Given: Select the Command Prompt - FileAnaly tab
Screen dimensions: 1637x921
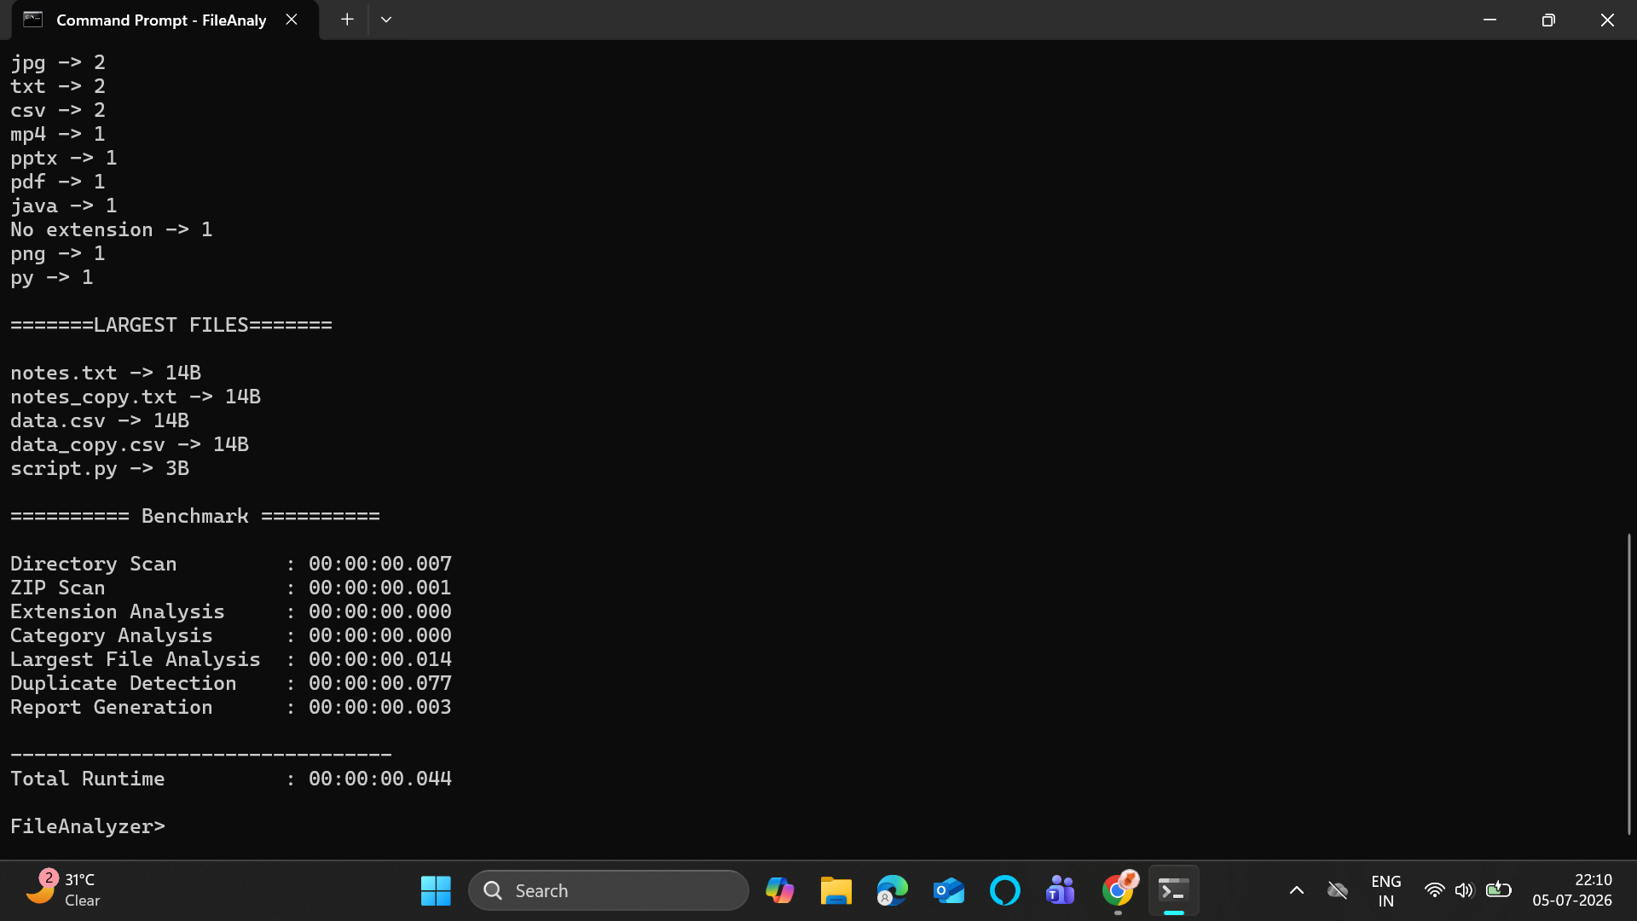Looking at the screenshot, I should click(x=165, y=20).
